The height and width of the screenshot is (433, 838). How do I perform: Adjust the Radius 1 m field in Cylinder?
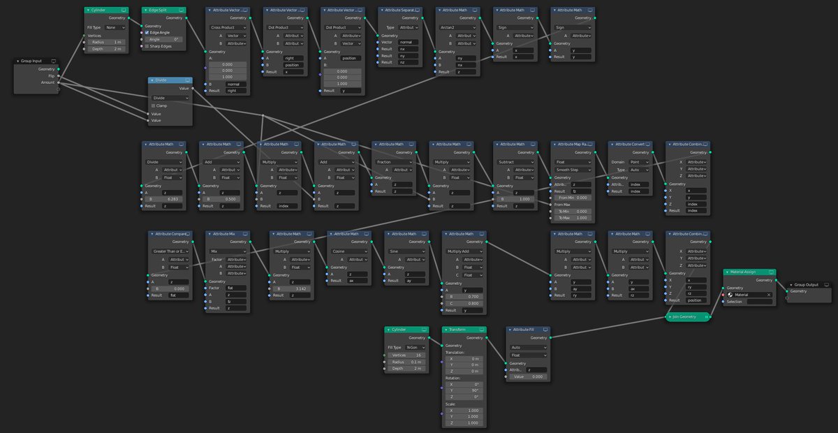coord(106,42)
